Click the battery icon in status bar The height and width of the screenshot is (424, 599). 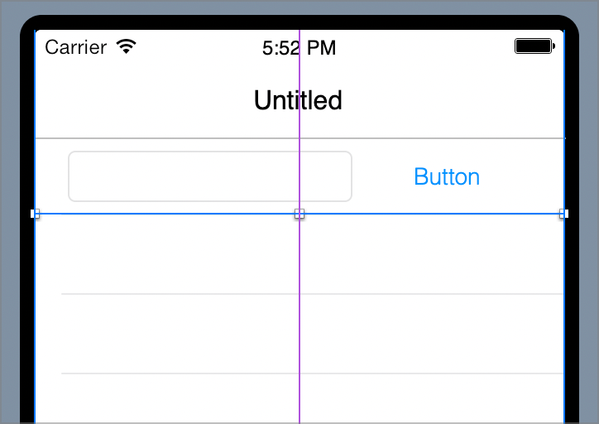(x=534, y=46)
